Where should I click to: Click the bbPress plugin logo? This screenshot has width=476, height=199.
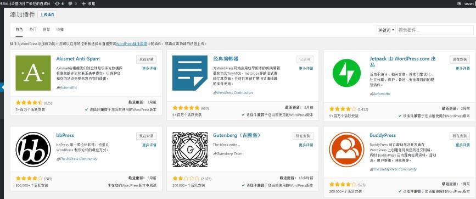(33, 150)
